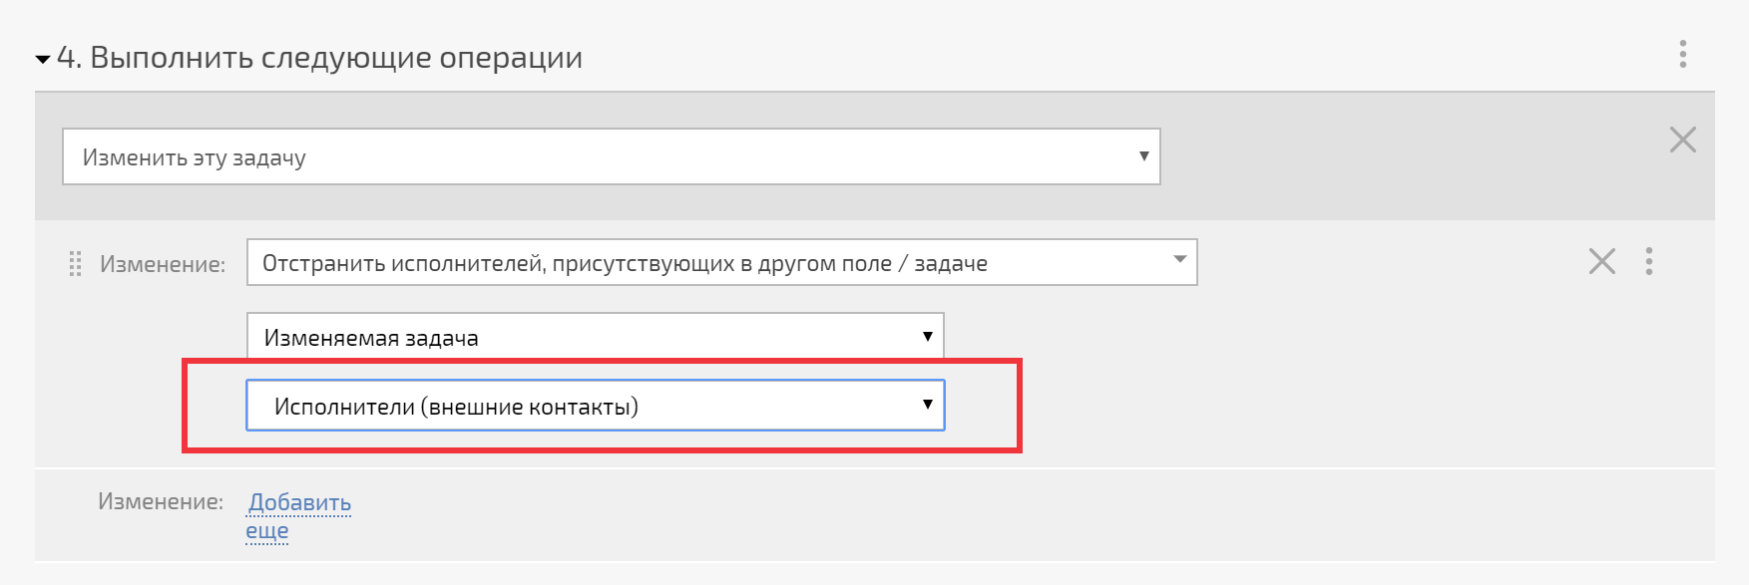Viewport: 1749px width, 585px height.
Task: Collapse section 4 using the triangle arrow
Action: click(x=43, y=60)
